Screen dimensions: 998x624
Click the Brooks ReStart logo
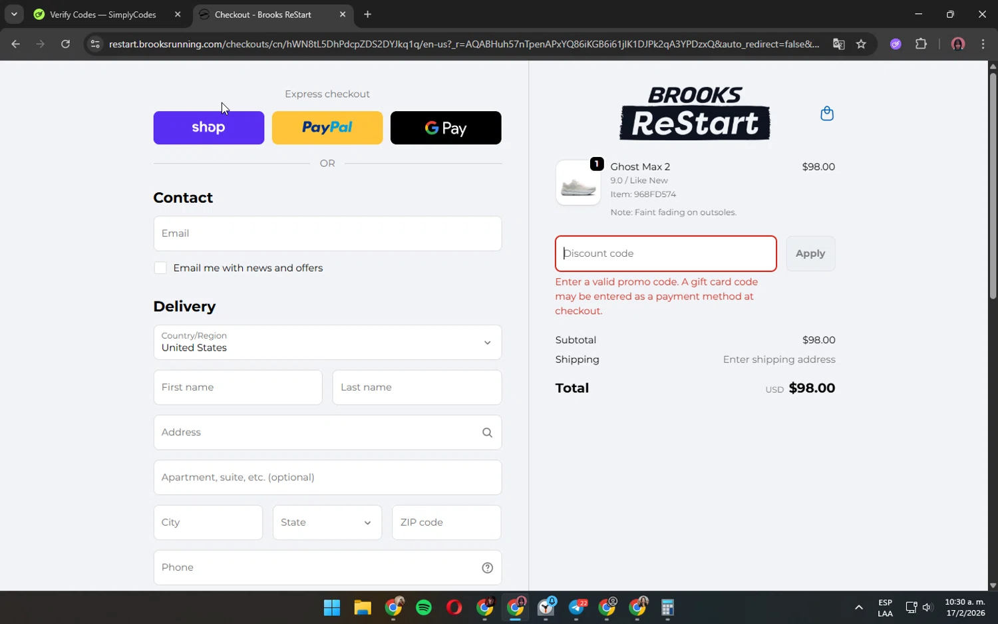[695, 113]
